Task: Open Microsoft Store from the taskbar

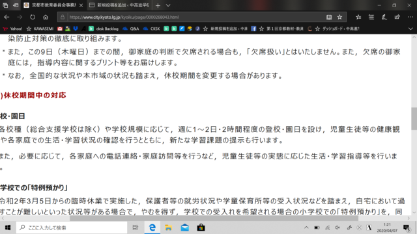Action: tap(201, 227)
